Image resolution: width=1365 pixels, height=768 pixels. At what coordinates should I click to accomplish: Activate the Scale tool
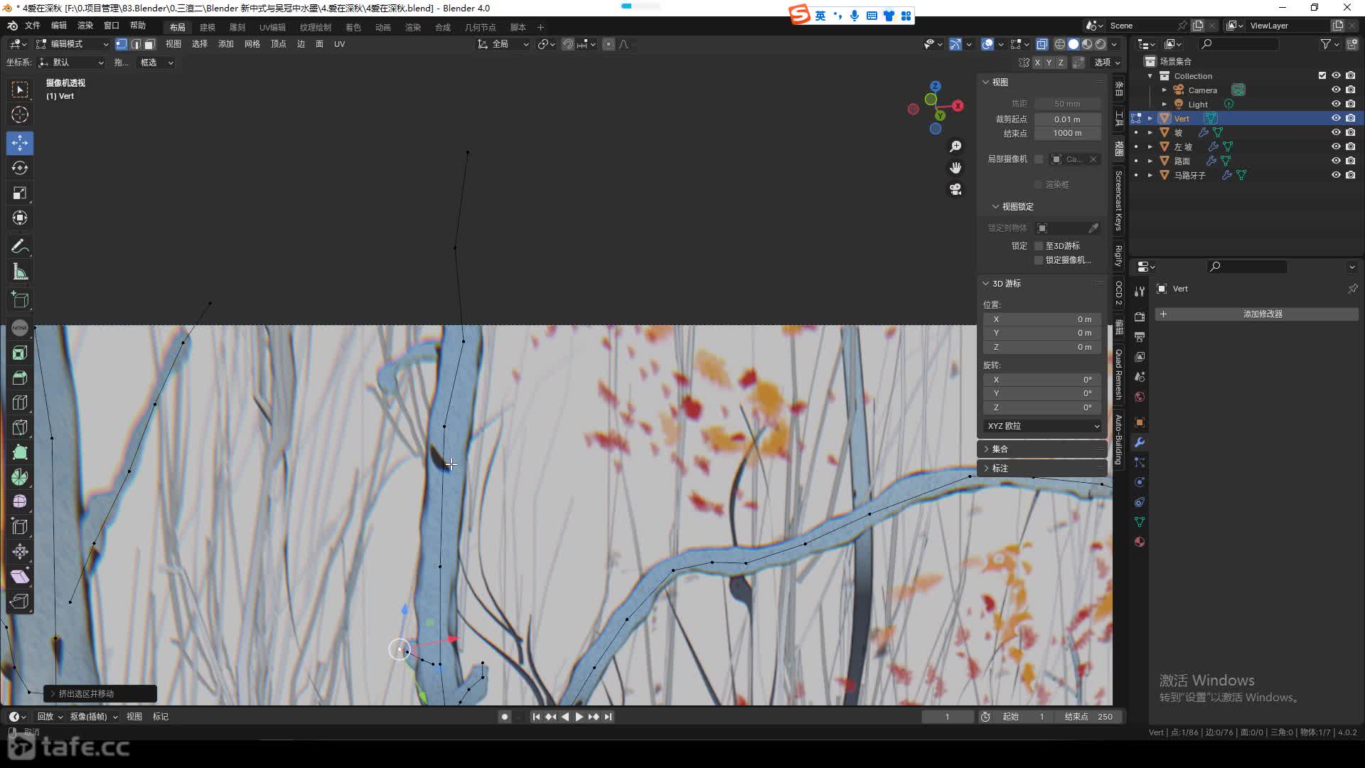pos(20,193)
